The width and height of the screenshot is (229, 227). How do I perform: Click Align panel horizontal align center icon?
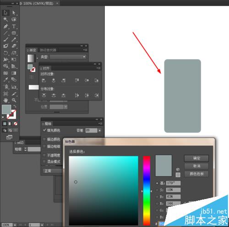pyautogui.click(x=54, y=80)
